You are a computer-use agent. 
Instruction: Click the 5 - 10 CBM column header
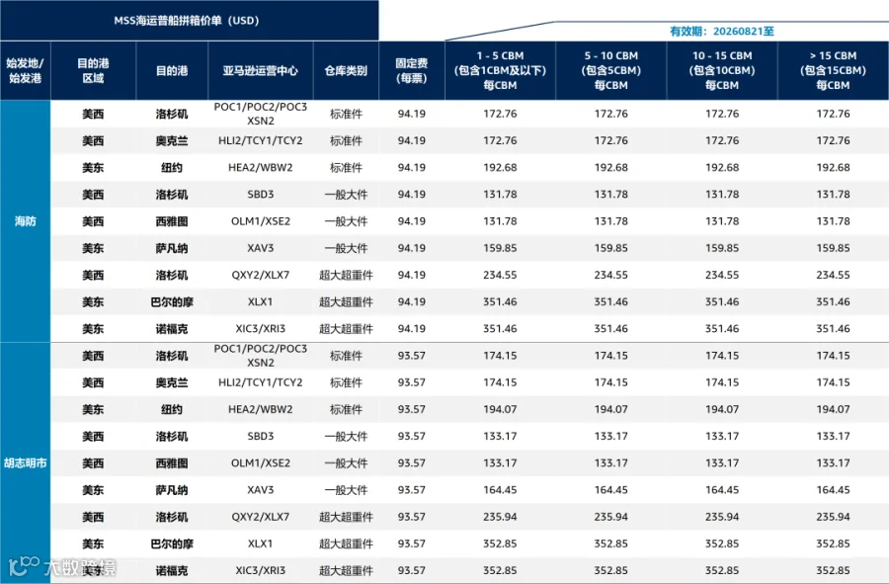611,70
